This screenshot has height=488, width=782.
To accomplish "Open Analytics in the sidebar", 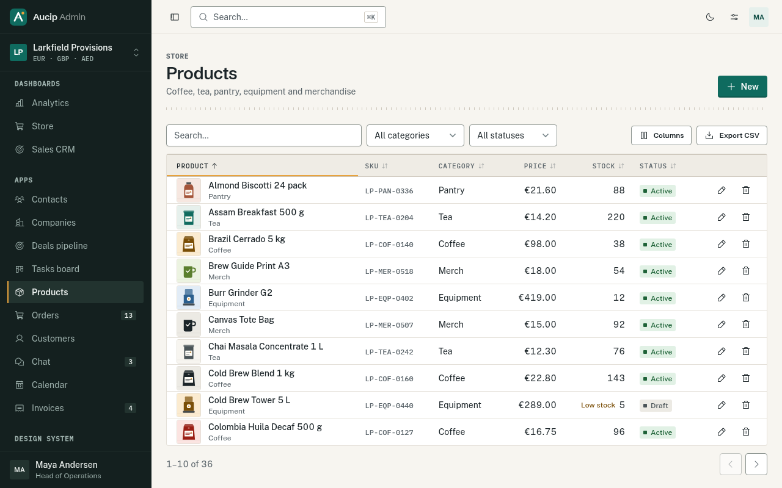I will (76, 103).
